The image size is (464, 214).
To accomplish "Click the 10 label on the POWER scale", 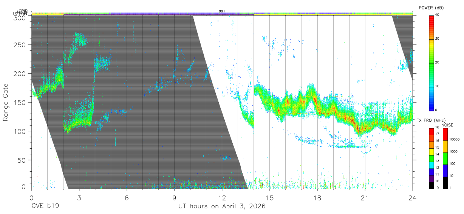I will click(x=438, y=86).
